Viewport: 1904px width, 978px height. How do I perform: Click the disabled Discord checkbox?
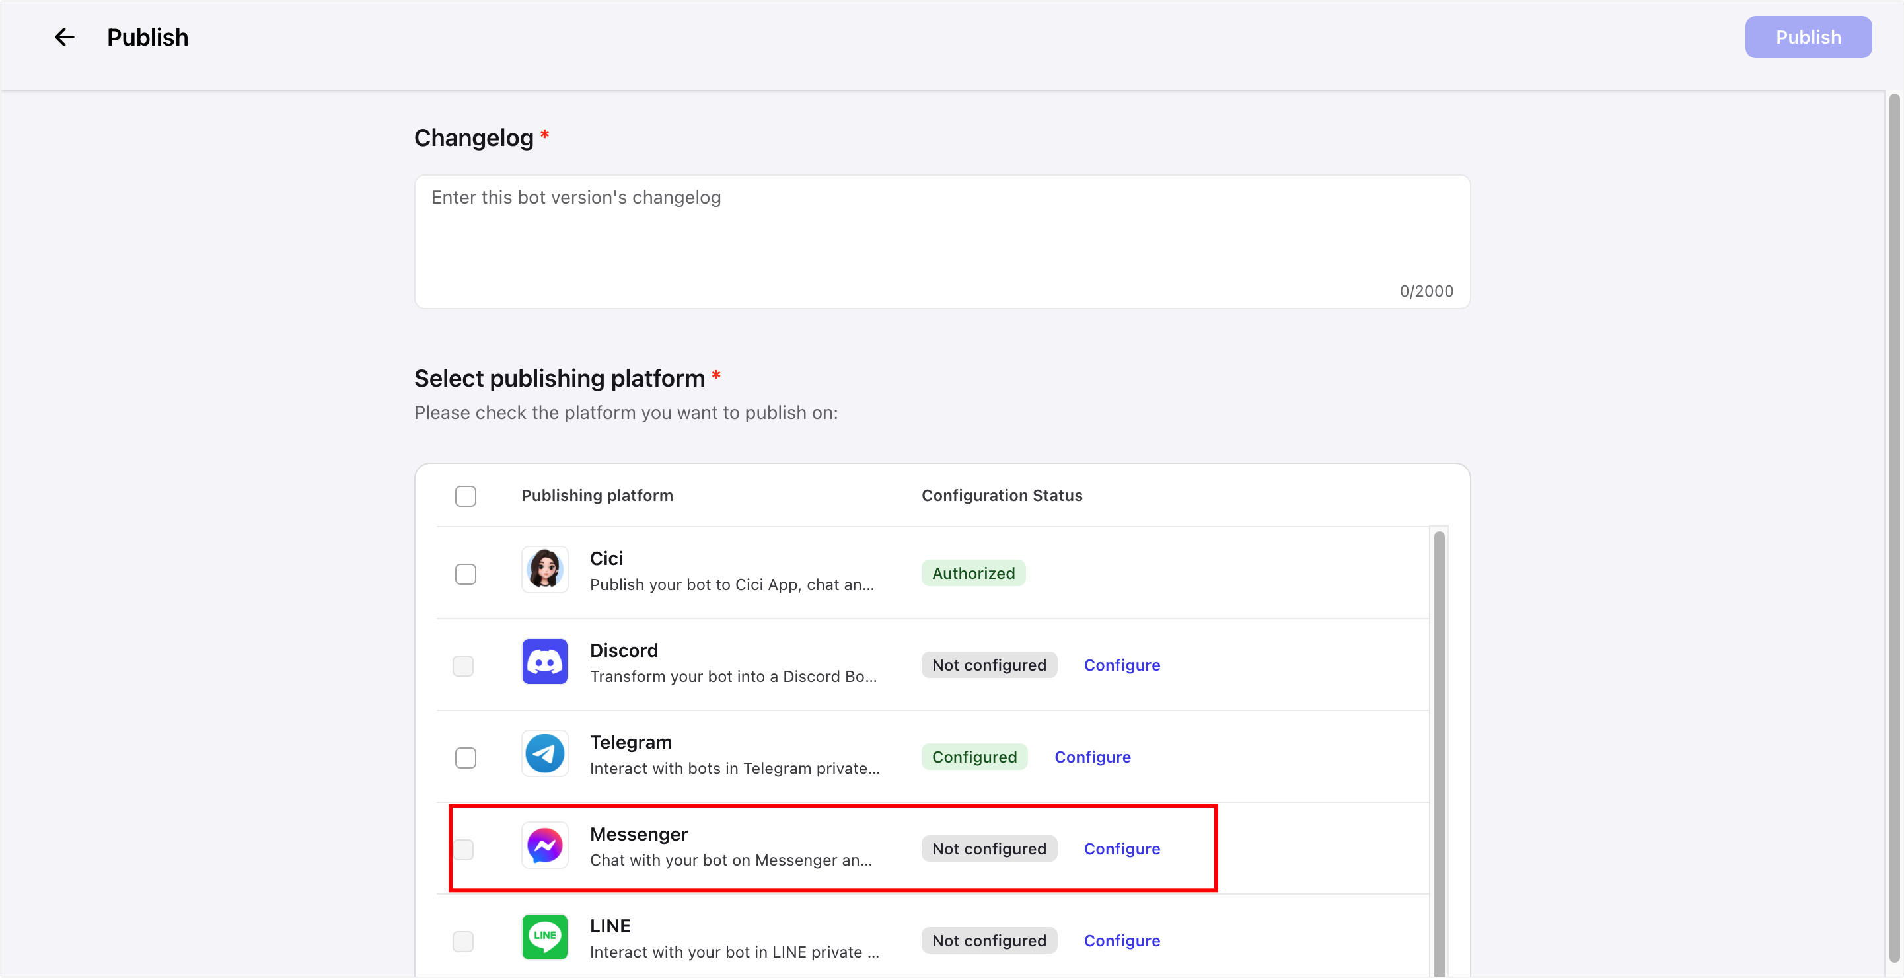click(463, 666)
